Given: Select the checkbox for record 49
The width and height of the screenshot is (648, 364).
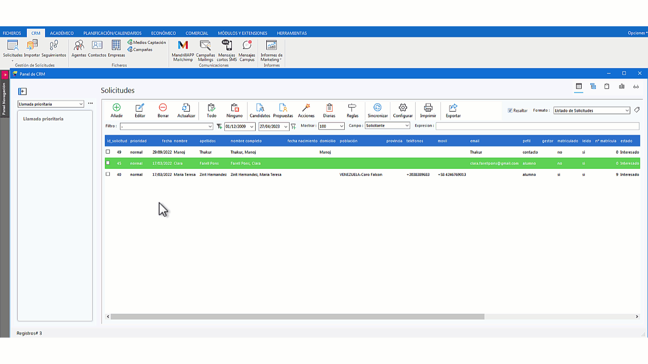Looking at the screenshot, I should [107, 152].
